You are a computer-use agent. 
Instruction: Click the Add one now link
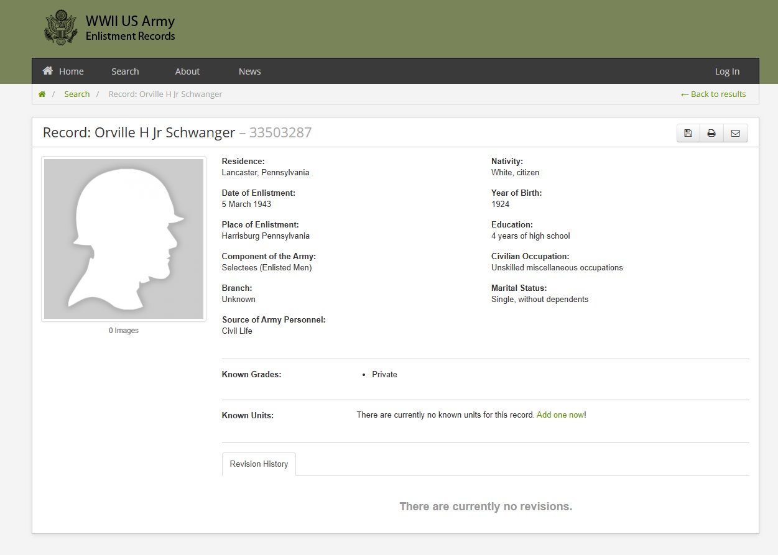559,415
